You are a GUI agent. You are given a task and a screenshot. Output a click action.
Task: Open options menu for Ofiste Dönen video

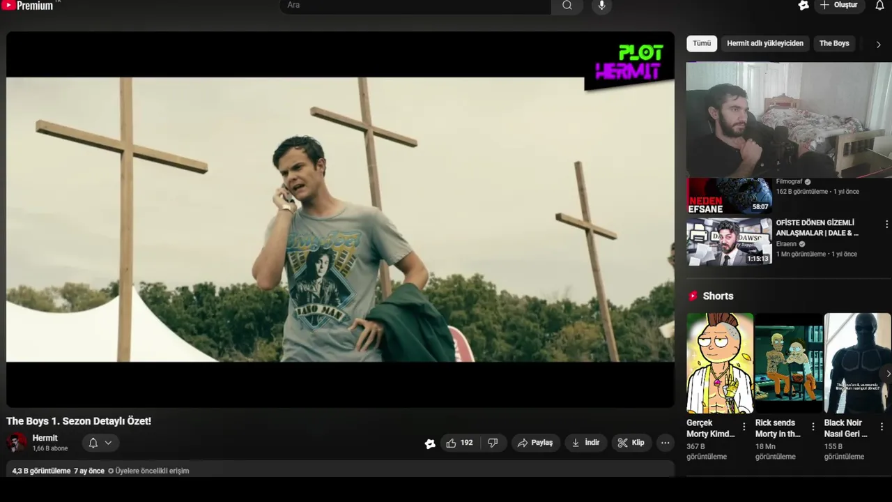point(886,225)
